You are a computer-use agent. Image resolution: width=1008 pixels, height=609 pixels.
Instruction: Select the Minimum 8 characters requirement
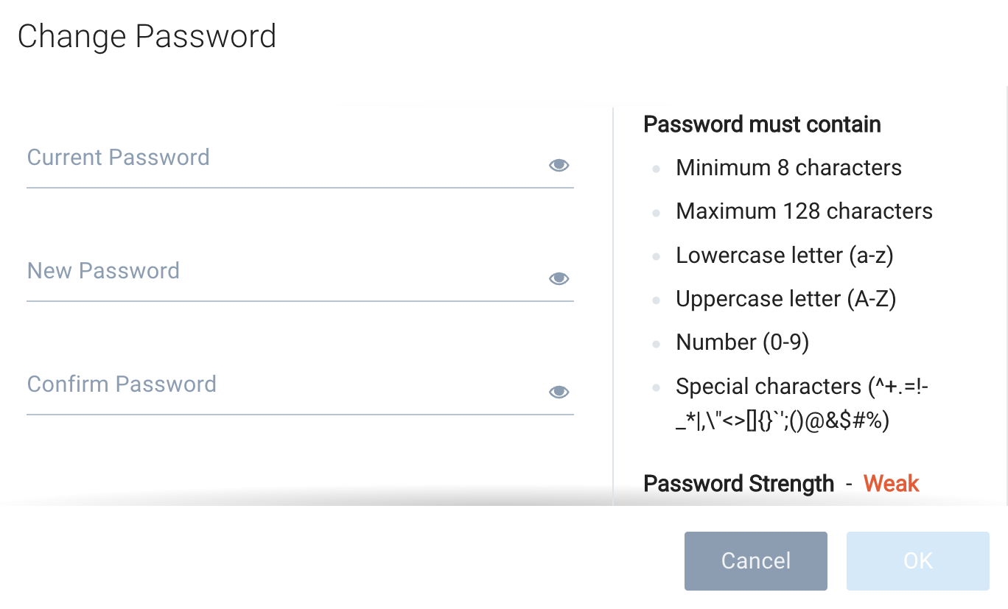point(788,168)
